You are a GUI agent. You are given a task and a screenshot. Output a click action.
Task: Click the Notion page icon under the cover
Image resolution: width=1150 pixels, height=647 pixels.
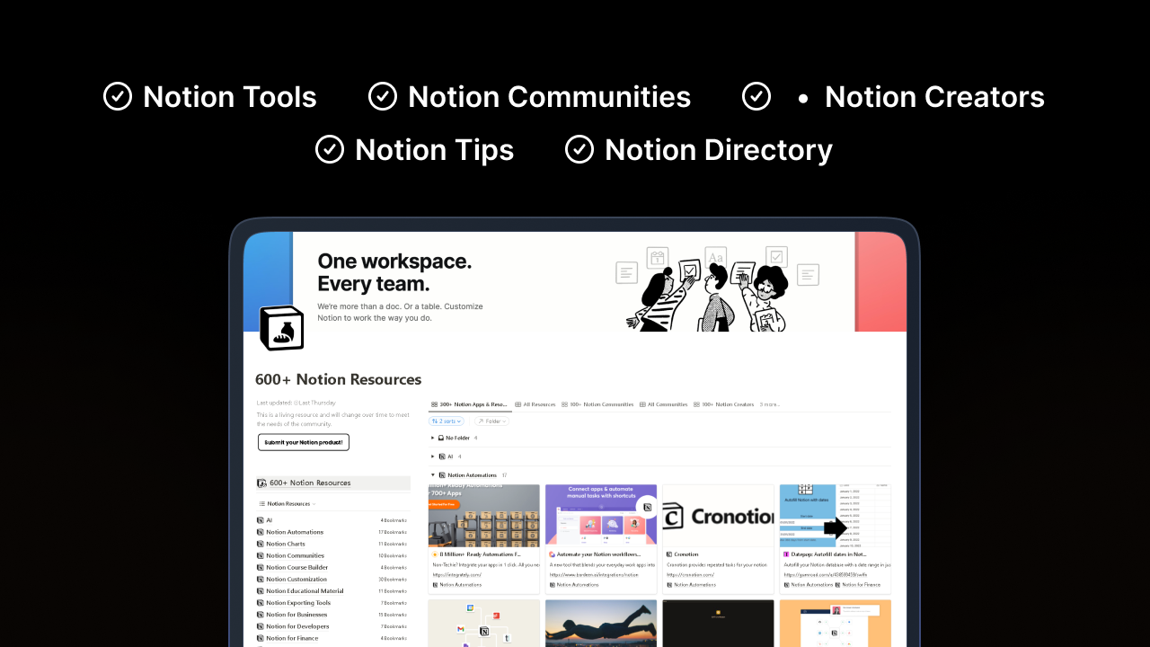[x=282, y=328]
